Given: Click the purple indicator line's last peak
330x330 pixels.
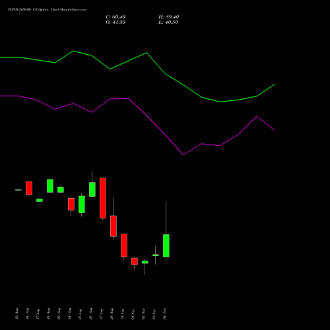Looking at the screenshot, I should tap(257, 116).
